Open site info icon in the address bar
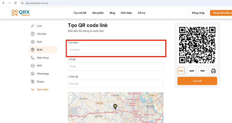This screenshot has width=232, height=123. [22, 3]
